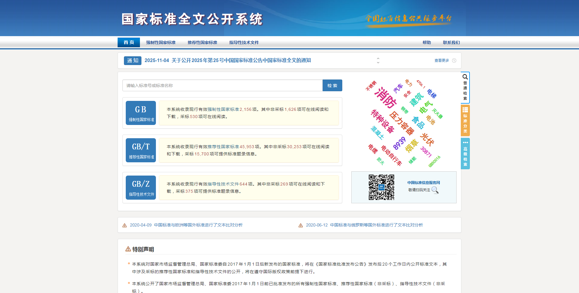
Task: Open 高级检索 via the ellipsis sidebar icon
Action: (465, 154)
